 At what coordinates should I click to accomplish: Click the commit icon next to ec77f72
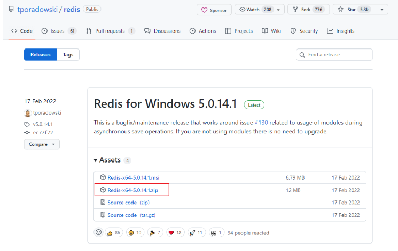[27, 133]
